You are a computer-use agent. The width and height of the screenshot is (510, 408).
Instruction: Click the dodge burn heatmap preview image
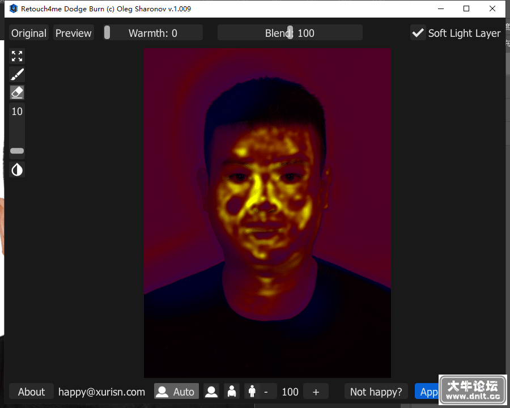point(267,213)
